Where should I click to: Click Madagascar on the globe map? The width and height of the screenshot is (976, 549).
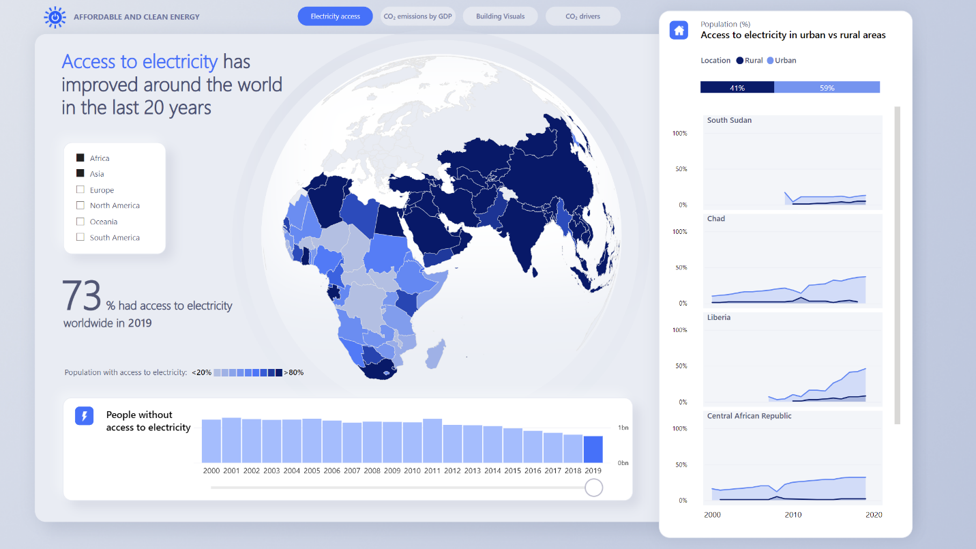(436, 354)
